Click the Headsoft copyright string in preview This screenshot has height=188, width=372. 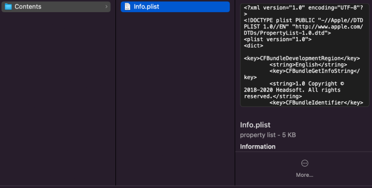tap(298, 90)
